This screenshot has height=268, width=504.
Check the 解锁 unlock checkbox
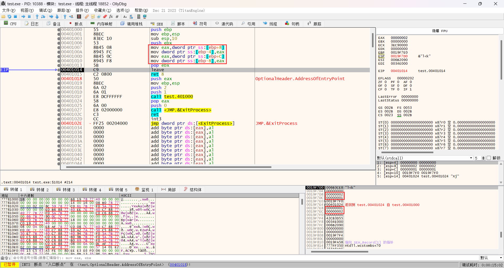(489, 158)
